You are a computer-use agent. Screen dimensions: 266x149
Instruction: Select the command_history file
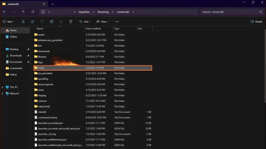93,118
